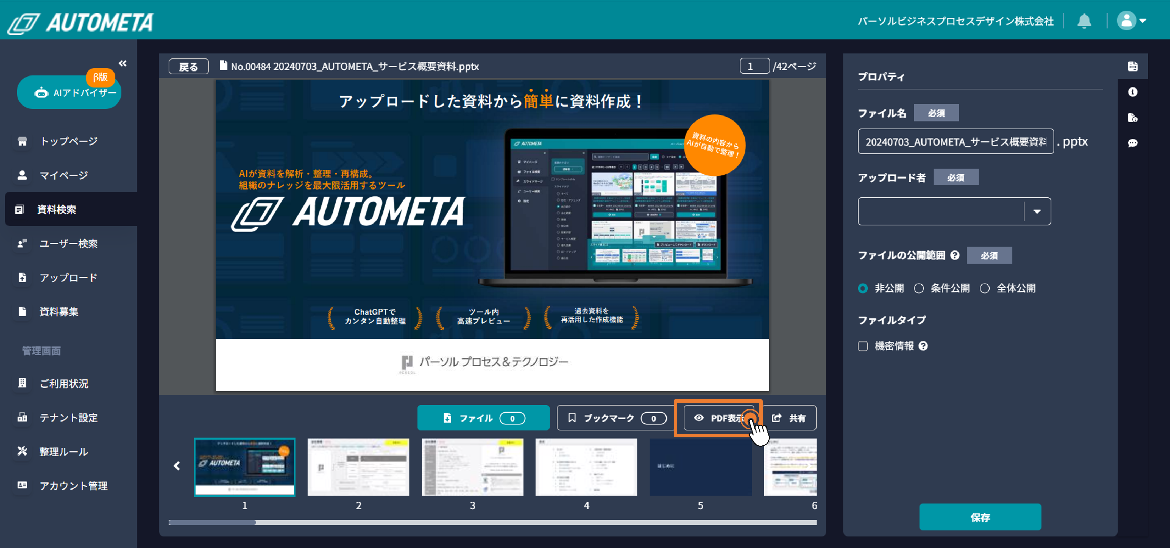
Task: Select 資料検索 in sidebar
Action: (71, 209)
